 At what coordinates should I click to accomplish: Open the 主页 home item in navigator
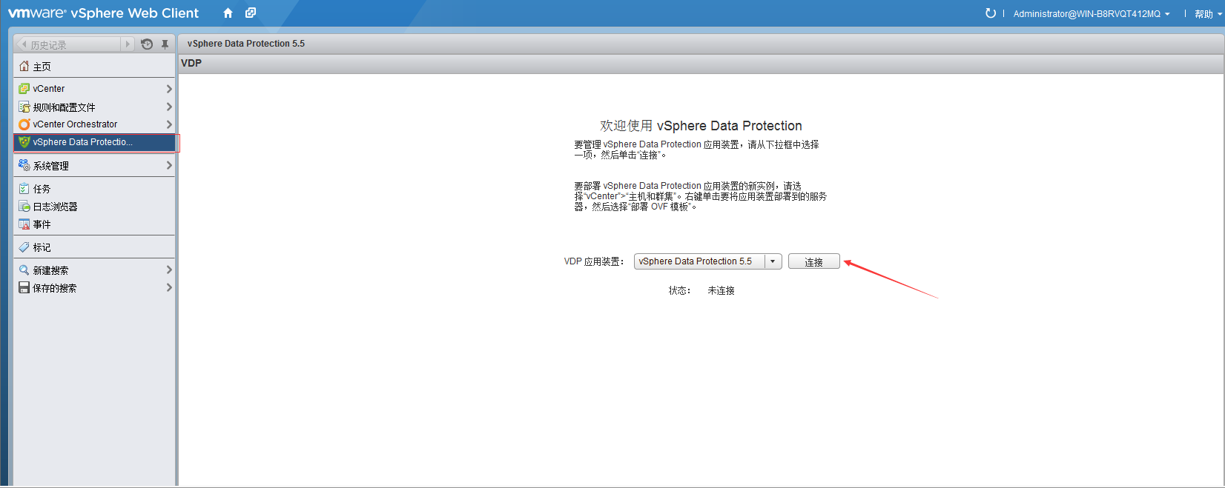tap(94, 67)
